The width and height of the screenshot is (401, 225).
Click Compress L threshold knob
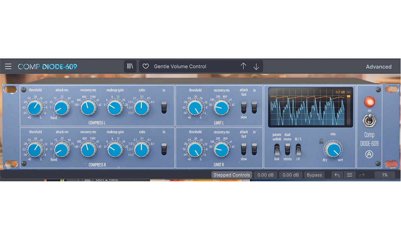coord(34,108)
